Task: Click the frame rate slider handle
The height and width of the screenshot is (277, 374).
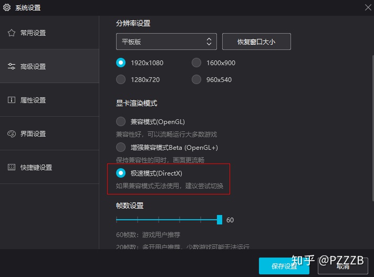Action: (x=220, y=220)
